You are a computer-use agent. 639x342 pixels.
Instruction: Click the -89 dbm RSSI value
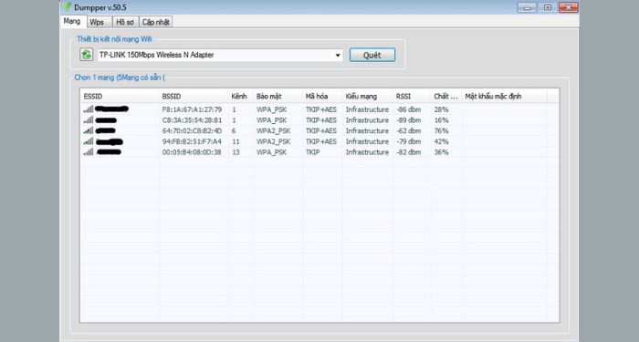click(x=408, y=120)
